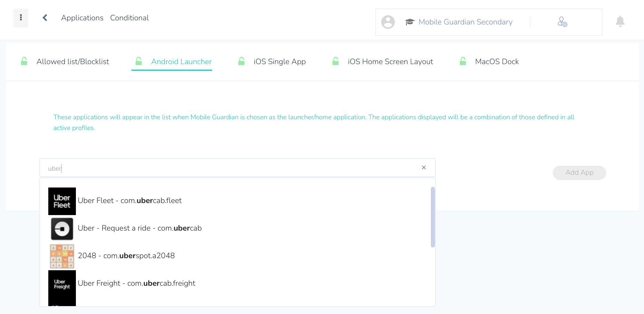
Task: Choose Uber Fleet - com.ubercab.fleet result
Action: pos(130,201)
